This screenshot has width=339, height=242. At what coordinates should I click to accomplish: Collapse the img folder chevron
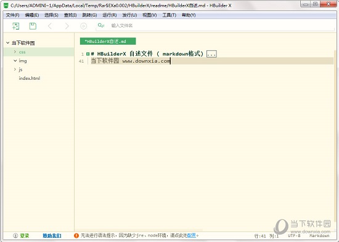(x=15, y=61)
